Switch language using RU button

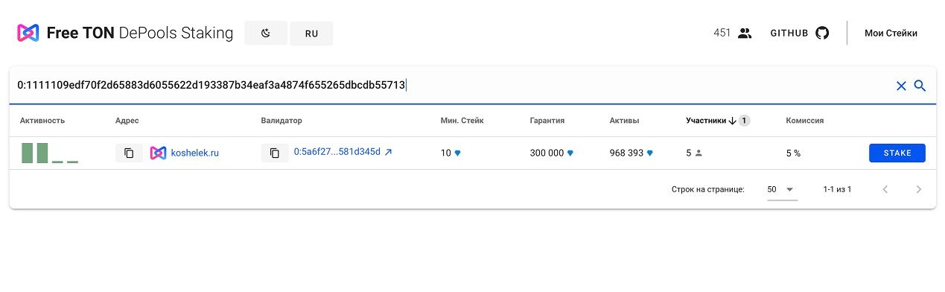click(311, 34)
